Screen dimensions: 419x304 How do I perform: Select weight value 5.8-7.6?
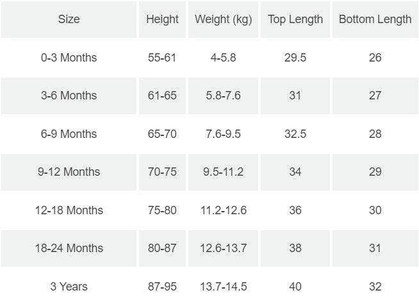[222, 96]
